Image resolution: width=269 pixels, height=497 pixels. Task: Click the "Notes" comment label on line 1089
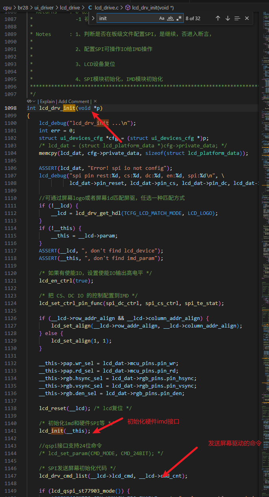pos(43,34)
